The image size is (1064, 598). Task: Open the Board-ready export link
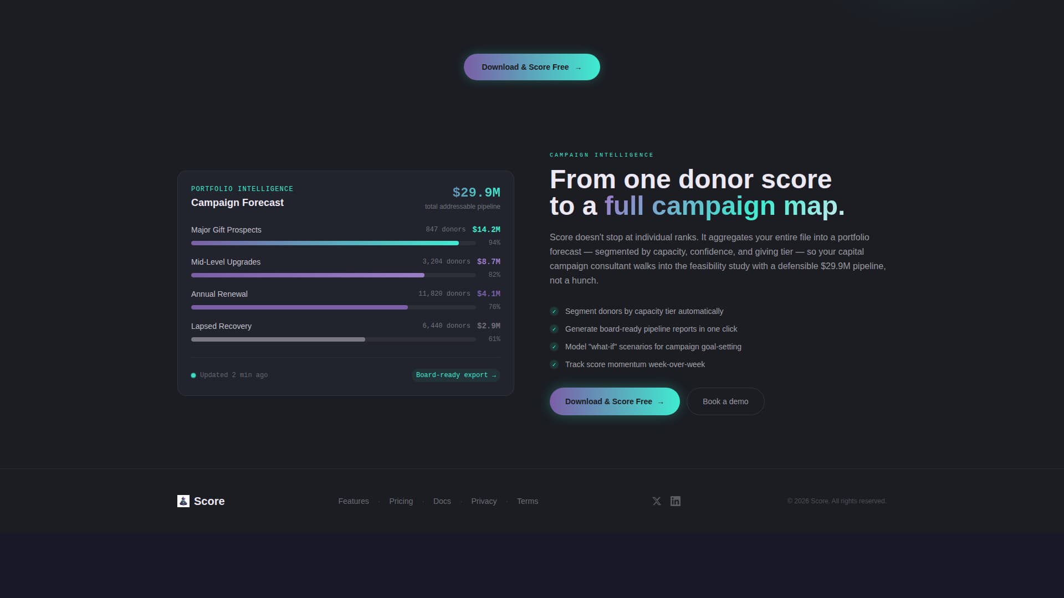pyautogui.click(x=456, y=375)
